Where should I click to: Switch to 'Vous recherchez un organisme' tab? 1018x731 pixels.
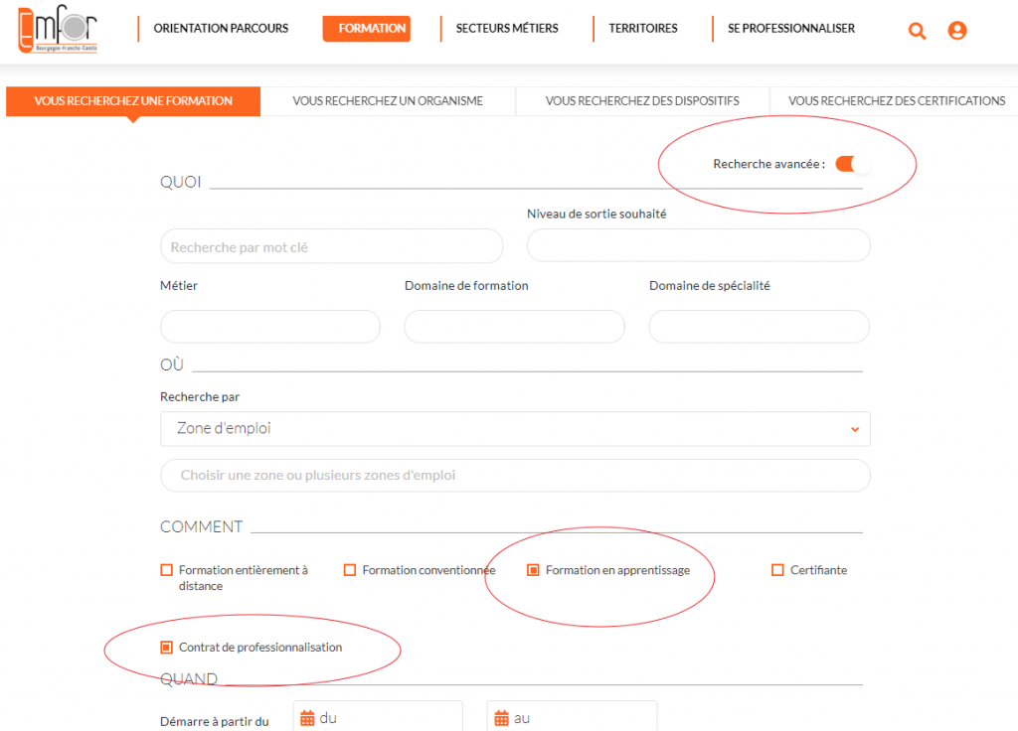tap(388, 101)
